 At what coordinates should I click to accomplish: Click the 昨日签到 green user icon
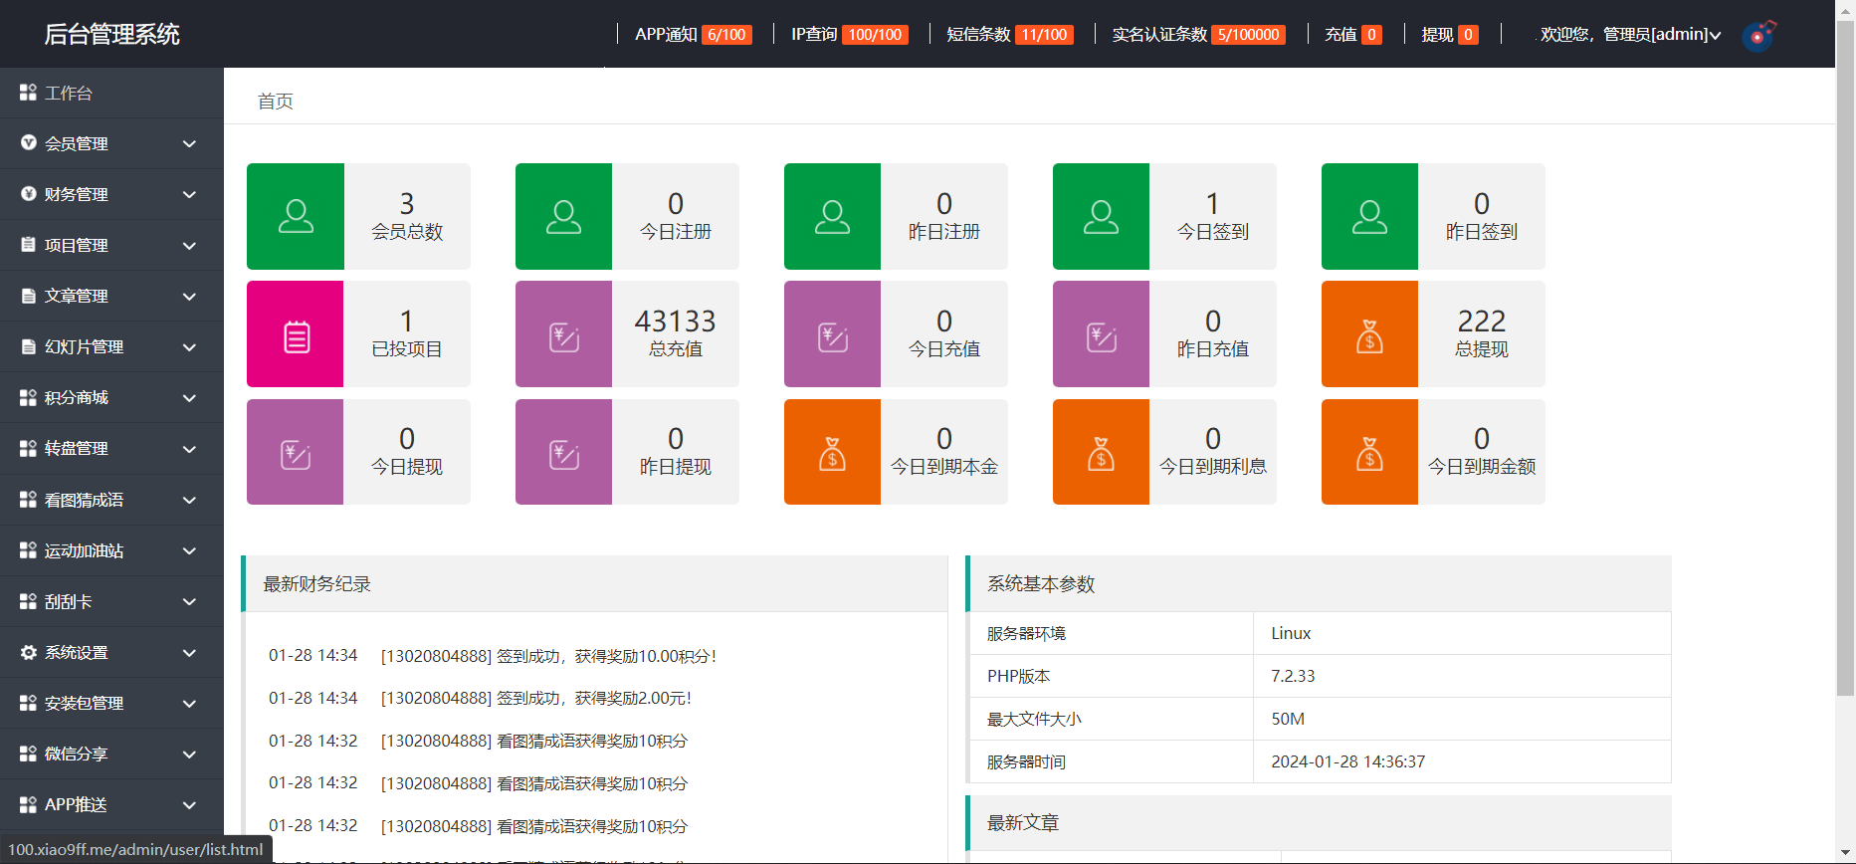[x=1369, y=216]
